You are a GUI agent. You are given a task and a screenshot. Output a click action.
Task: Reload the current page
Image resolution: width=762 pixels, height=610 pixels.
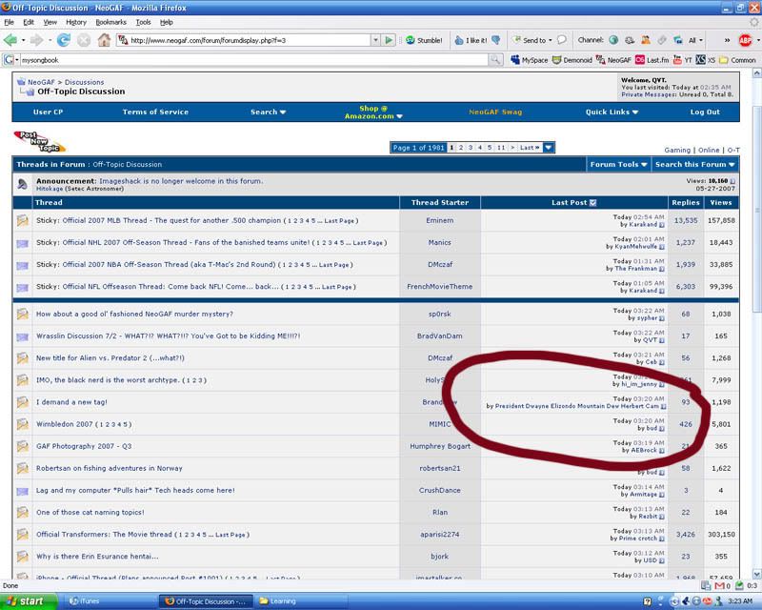click(x=63, y=40)
